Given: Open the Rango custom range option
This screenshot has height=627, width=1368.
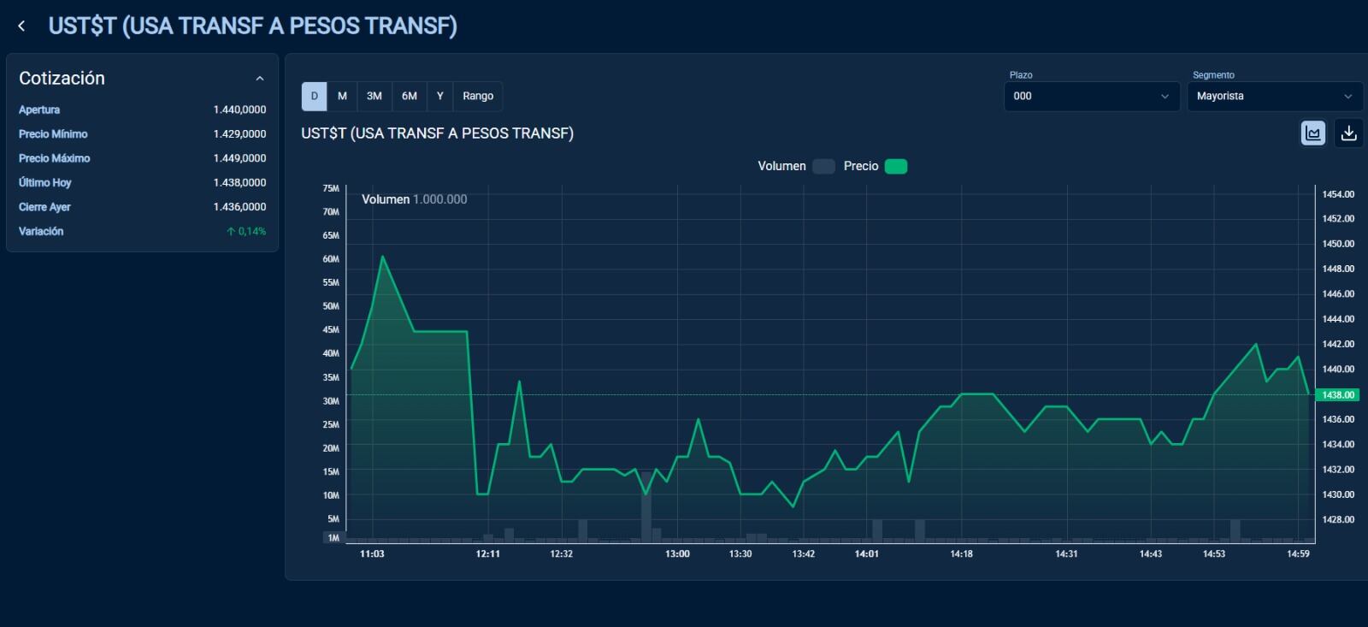Looking at the screenshot, I should tap(478, 96).
